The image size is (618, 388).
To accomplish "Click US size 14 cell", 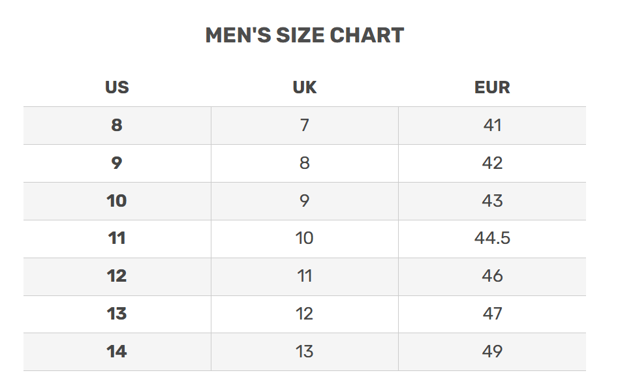I will 117,352.
